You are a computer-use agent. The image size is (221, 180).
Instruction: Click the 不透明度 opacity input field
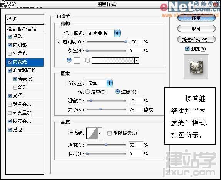pos(136,42)
